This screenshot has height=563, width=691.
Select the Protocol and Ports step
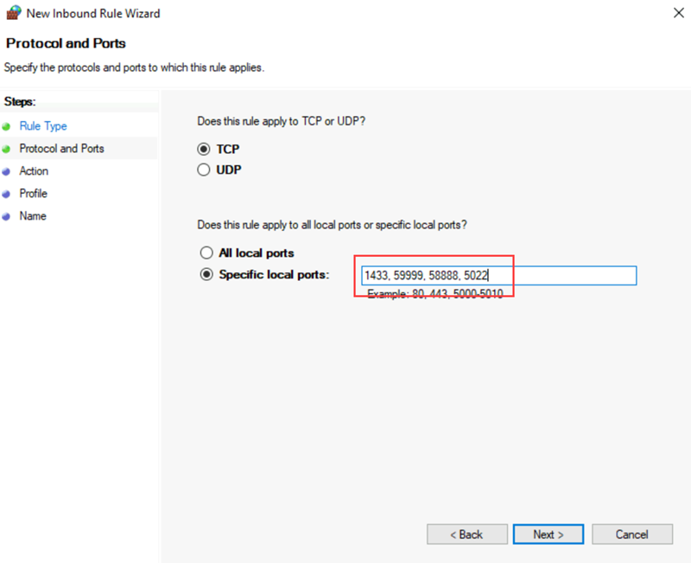60,149
